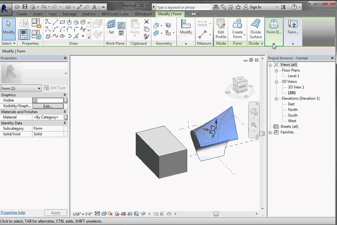Click the Show work plane icon
Screen dimensions: 337x225
[x=121, y=25]
